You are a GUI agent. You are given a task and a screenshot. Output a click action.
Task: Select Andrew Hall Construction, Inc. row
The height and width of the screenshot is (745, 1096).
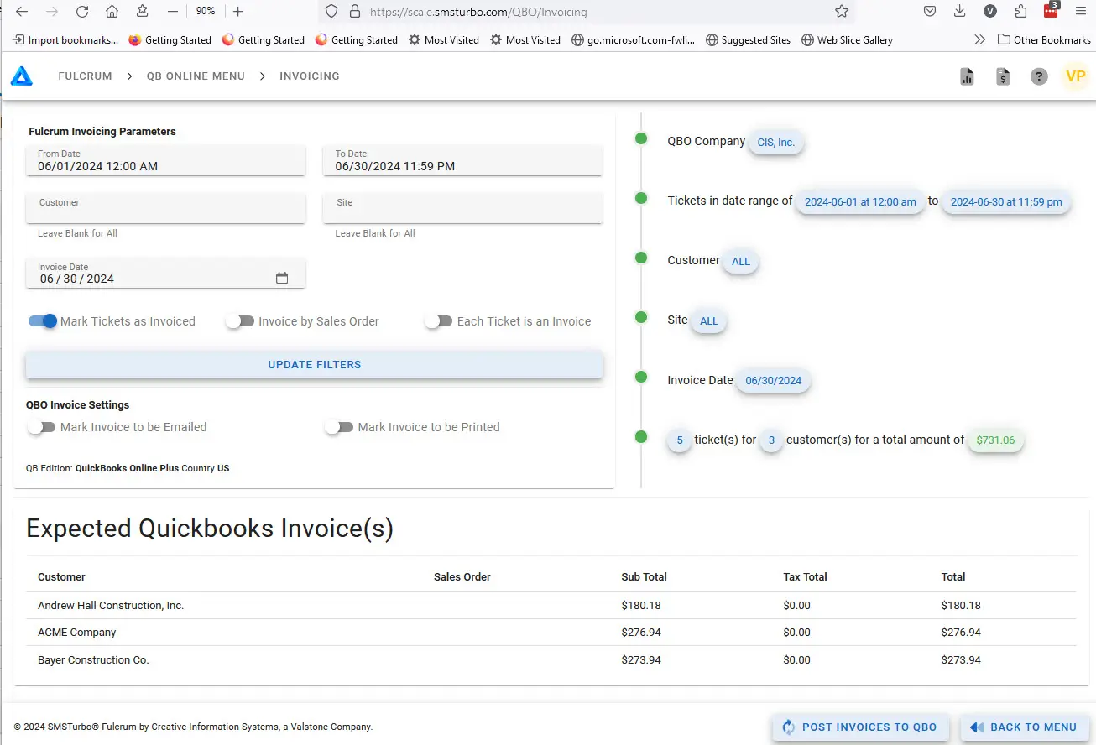point(551,606)
